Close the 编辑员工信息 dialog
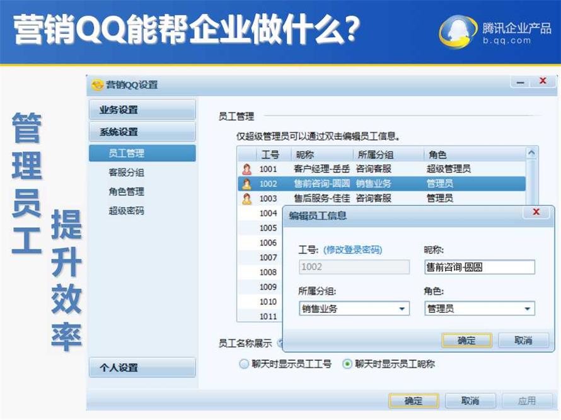 point(536,213)
